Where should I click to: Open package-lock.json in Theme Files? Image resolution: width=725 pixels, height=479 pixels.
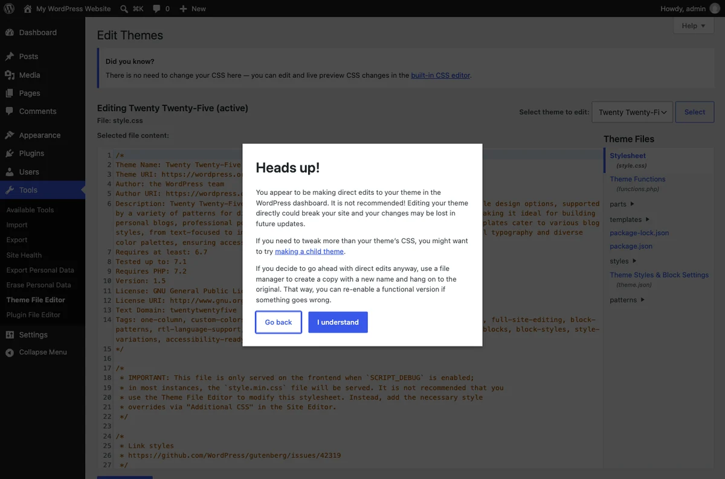coord(639,233)
